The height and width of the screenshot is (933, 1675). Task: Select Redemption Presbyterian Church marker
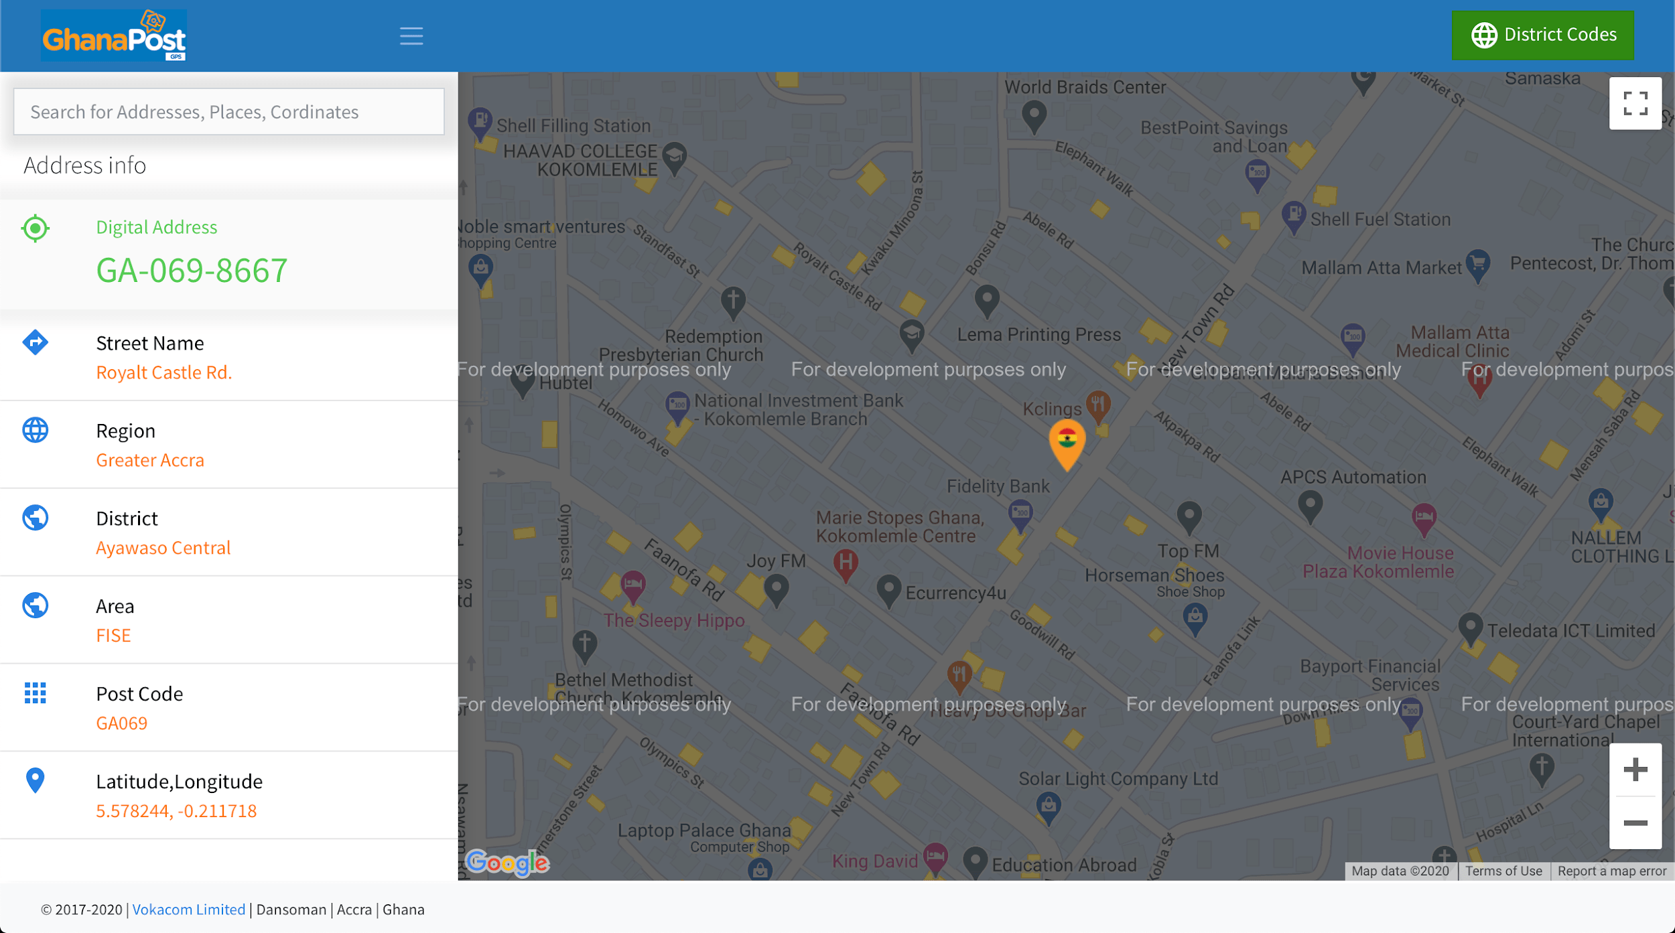point(734,303)
